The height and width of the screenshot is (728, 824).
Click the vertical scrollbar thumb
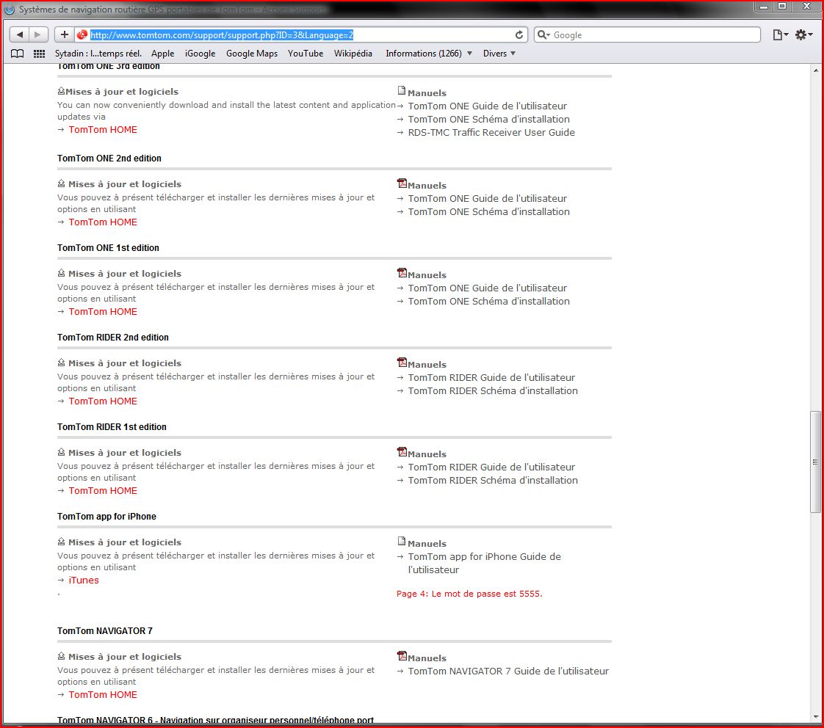[x=815, y=462]
